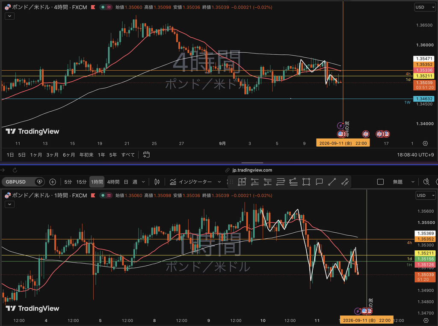Select the callout comment drawing tool
This screenshot has width=438, height=326.
click(x=319, y=182)
